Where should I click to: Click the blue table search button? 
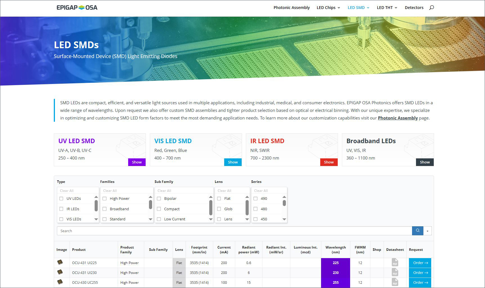click(x=417, y=231)
